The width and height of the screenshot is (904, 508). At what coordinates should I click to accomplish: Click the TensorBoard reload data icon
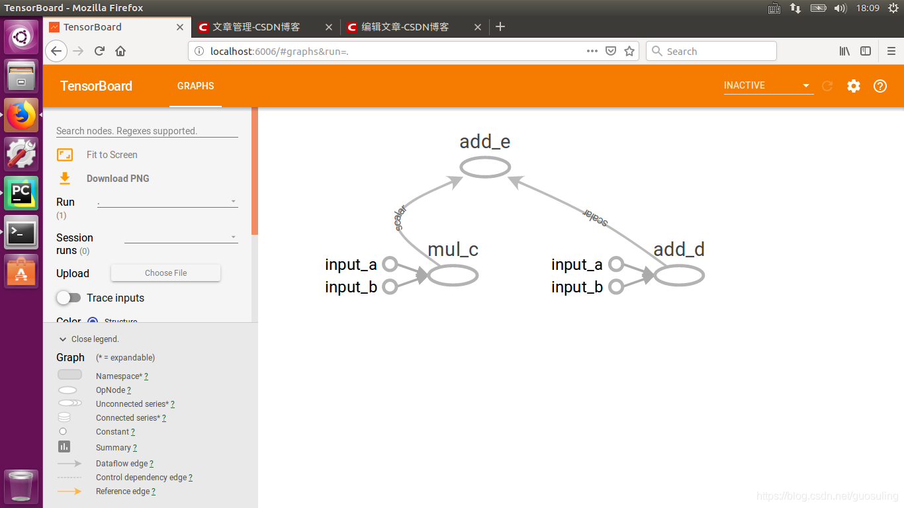tap(827, 86)
